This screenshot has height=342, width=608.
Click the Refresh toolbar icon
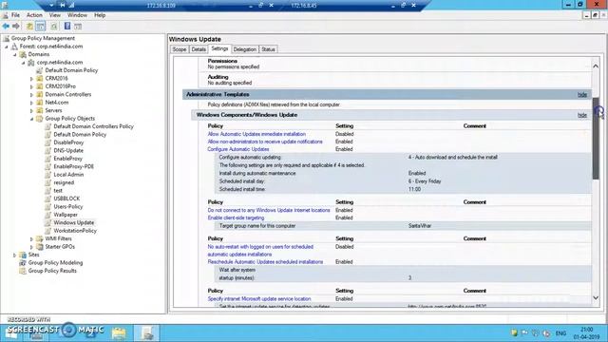click(x=54, y=27)
